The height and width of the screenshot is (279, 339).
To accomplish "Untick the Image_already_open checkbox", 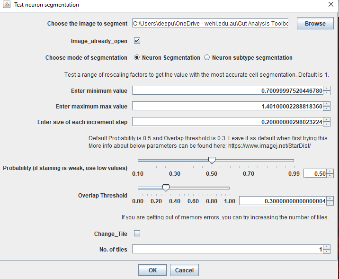I will point(137,41).
